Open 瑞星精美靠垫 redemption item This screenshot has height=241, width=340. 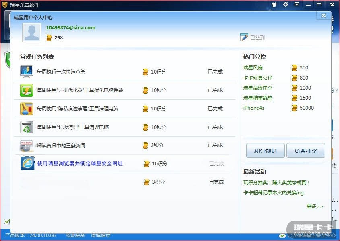pos(258,98)
